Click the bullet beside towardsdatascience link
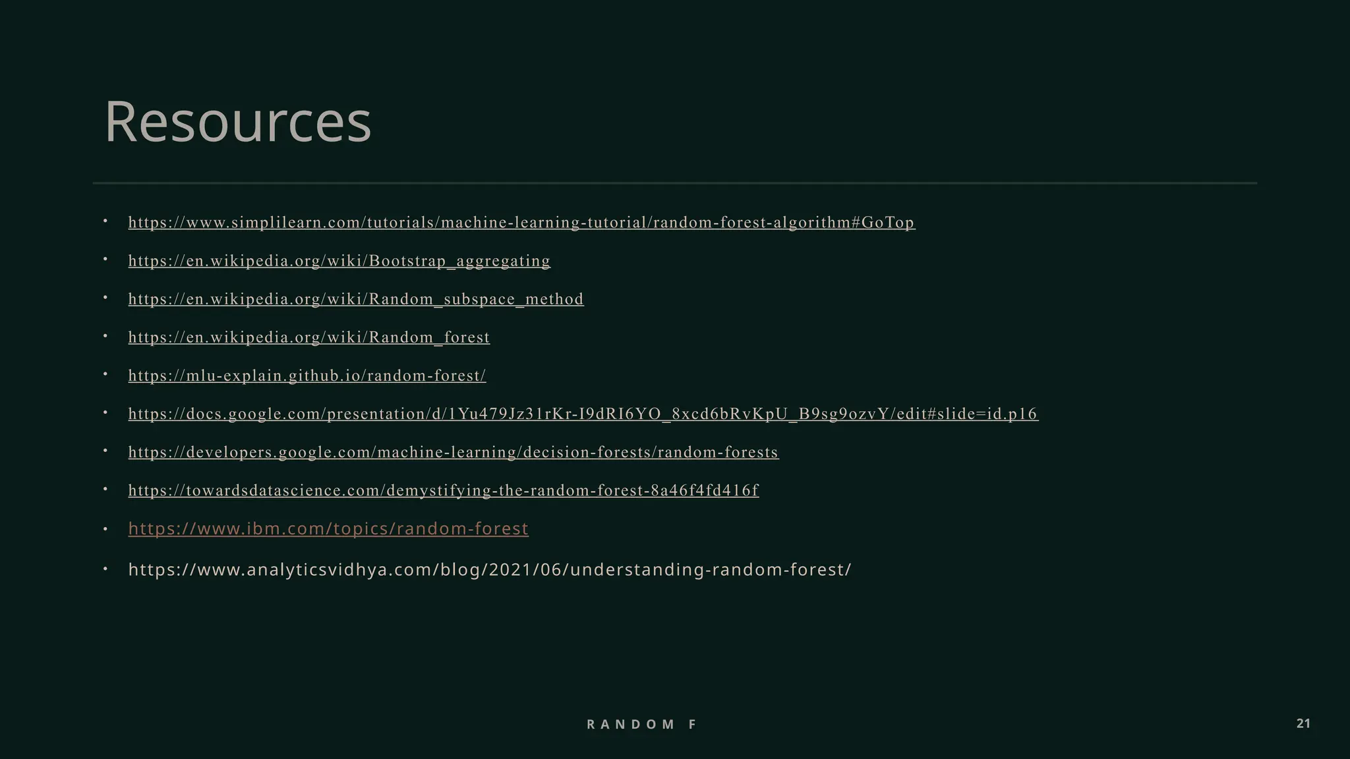 [105, 489]
